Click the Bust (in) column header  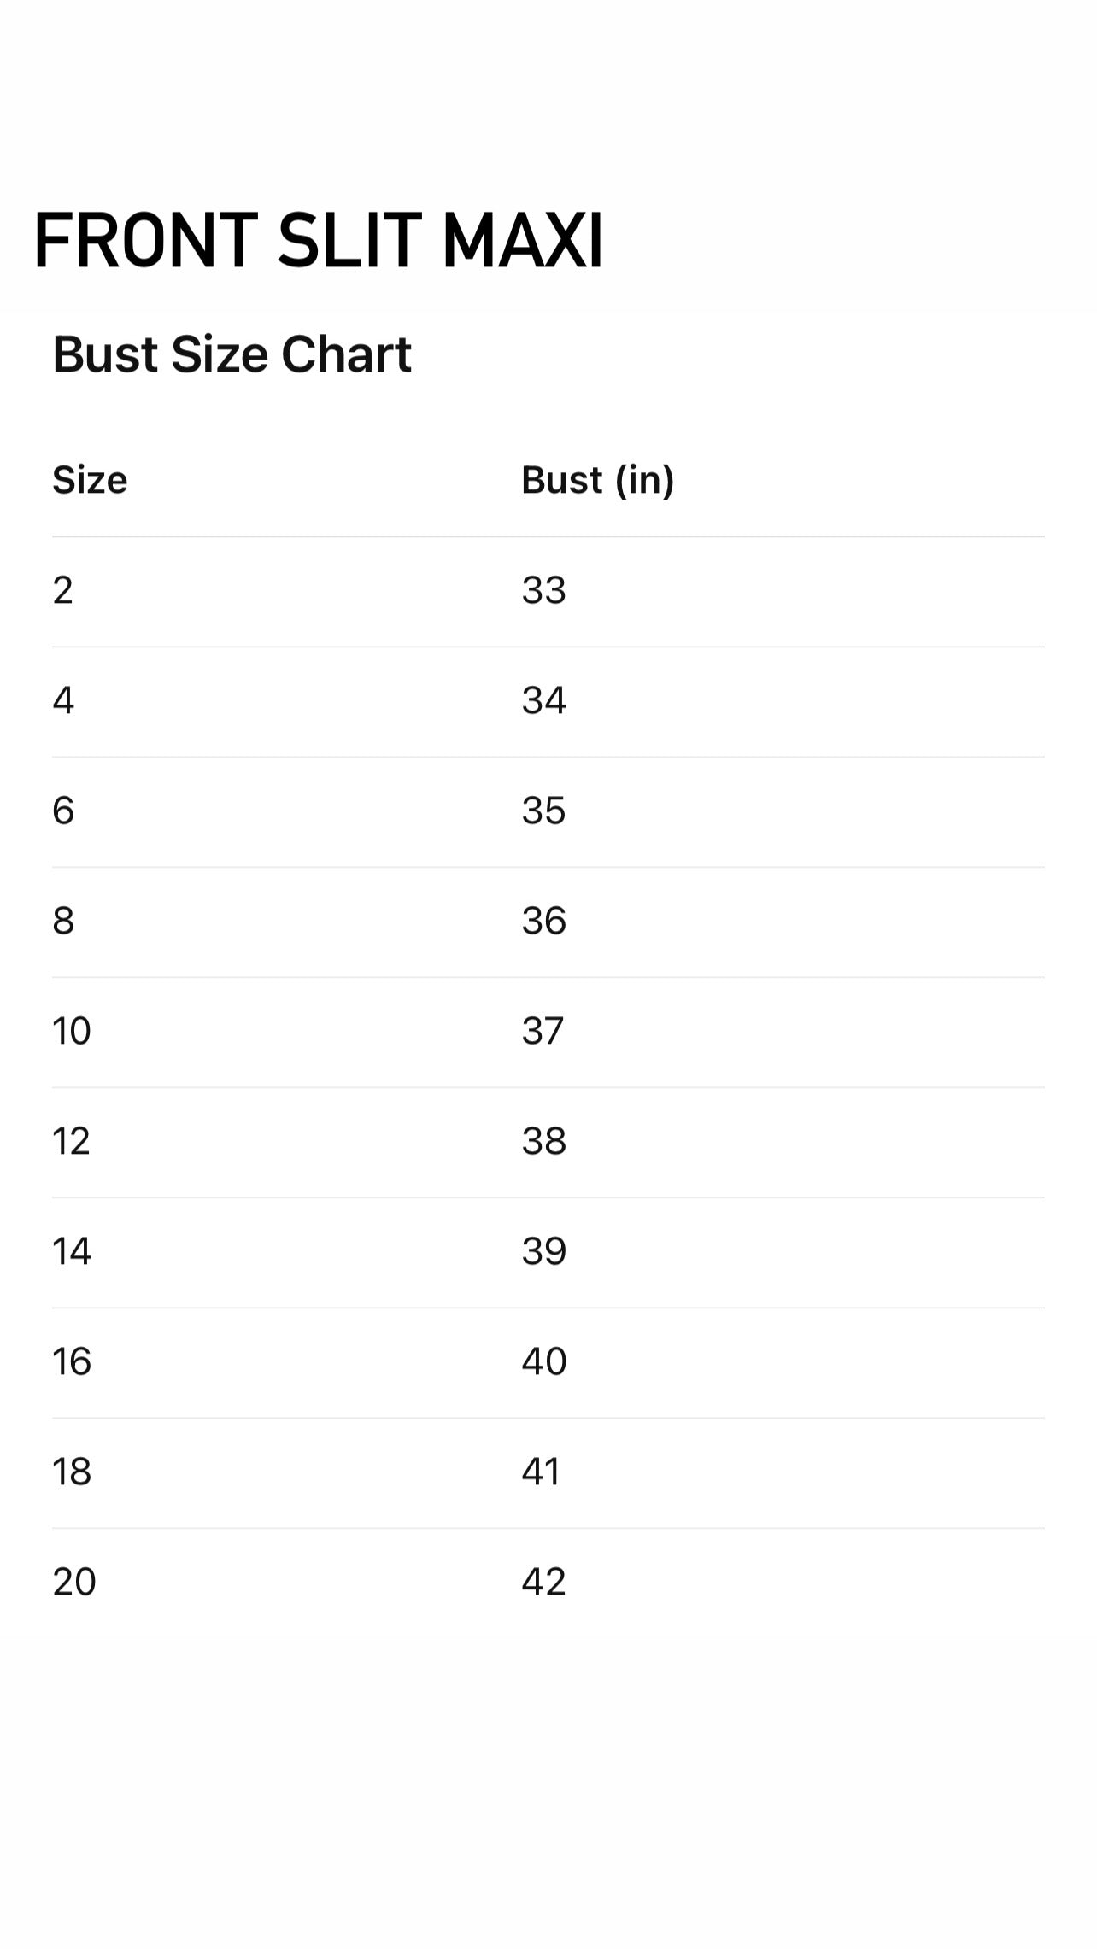[x=597, y=480]
